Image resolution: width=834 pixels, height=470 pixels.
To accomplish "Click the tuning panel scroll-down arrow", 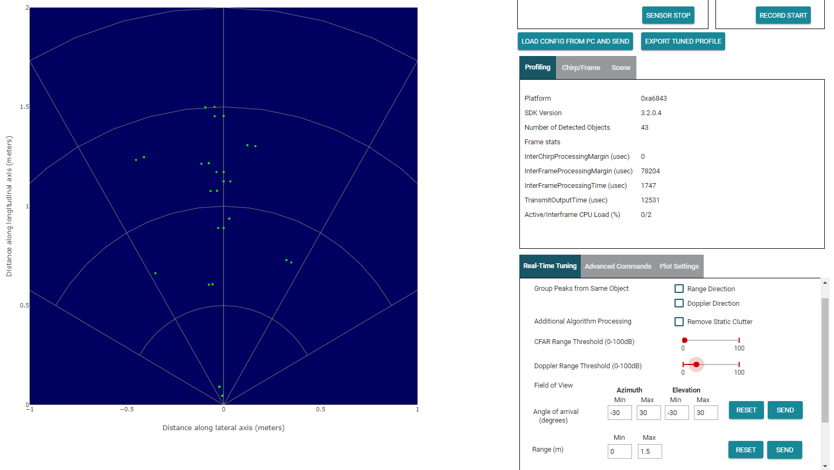I will 825,466.
